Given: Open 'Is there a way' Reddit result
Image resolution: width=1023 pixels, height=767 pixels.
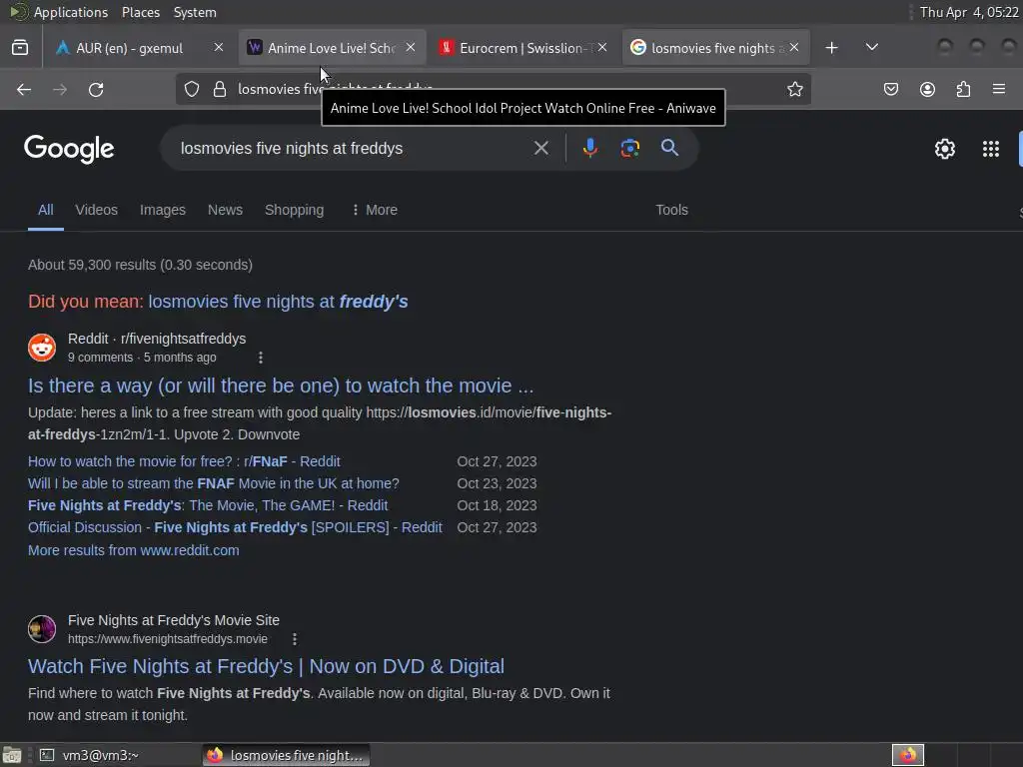Looking at the screenshot, I should [281, 385].
